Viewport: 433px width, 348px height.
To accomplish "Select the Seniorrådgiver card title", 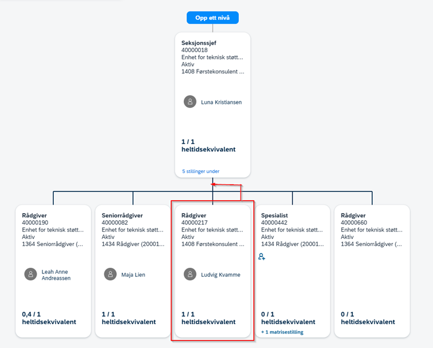I will tap(122, 216).
